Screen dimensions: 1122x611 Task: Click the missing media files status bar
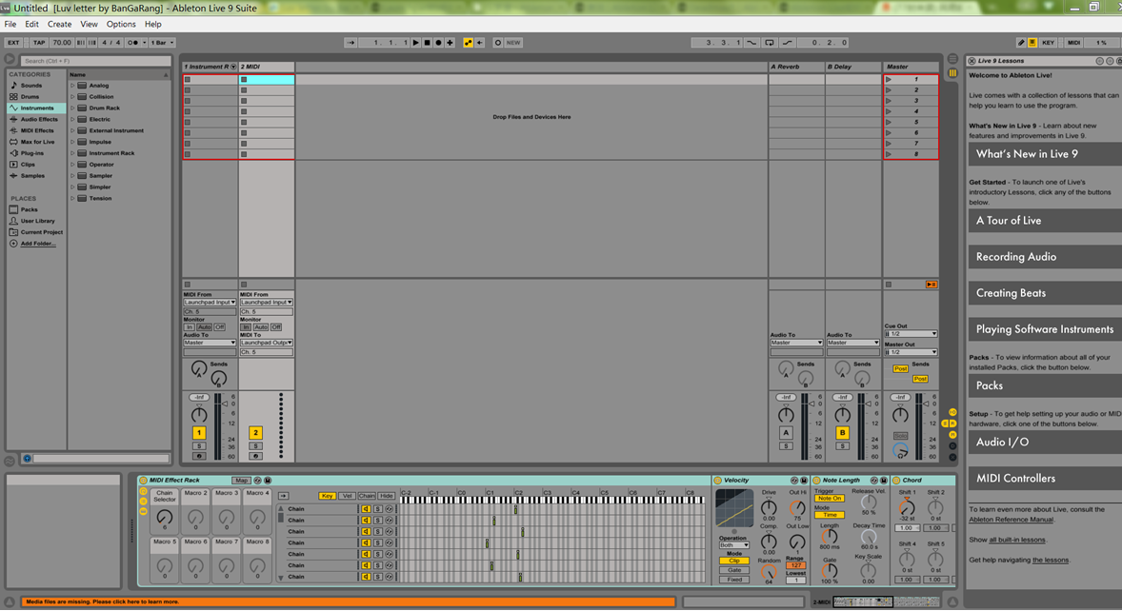tap(348, 601)
